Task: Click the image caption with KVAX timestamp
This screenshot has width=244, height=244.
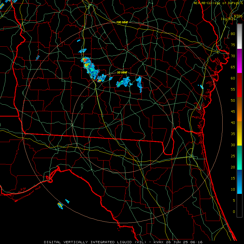Action: point(123,242)
